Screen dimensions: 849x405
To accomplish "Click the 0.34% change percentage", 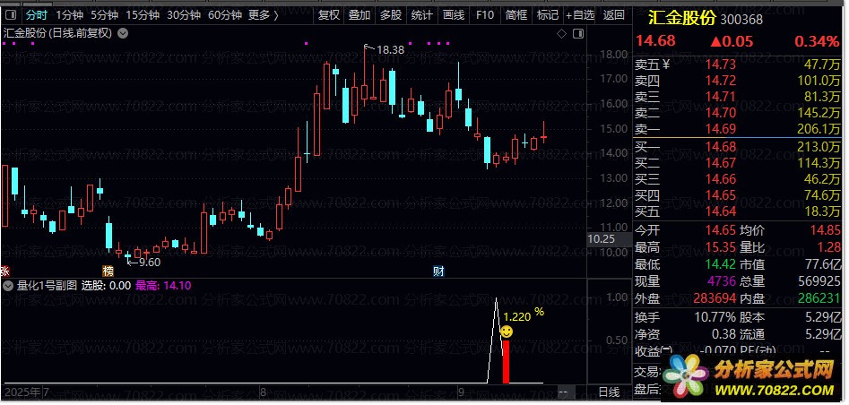I will (817, 41).
